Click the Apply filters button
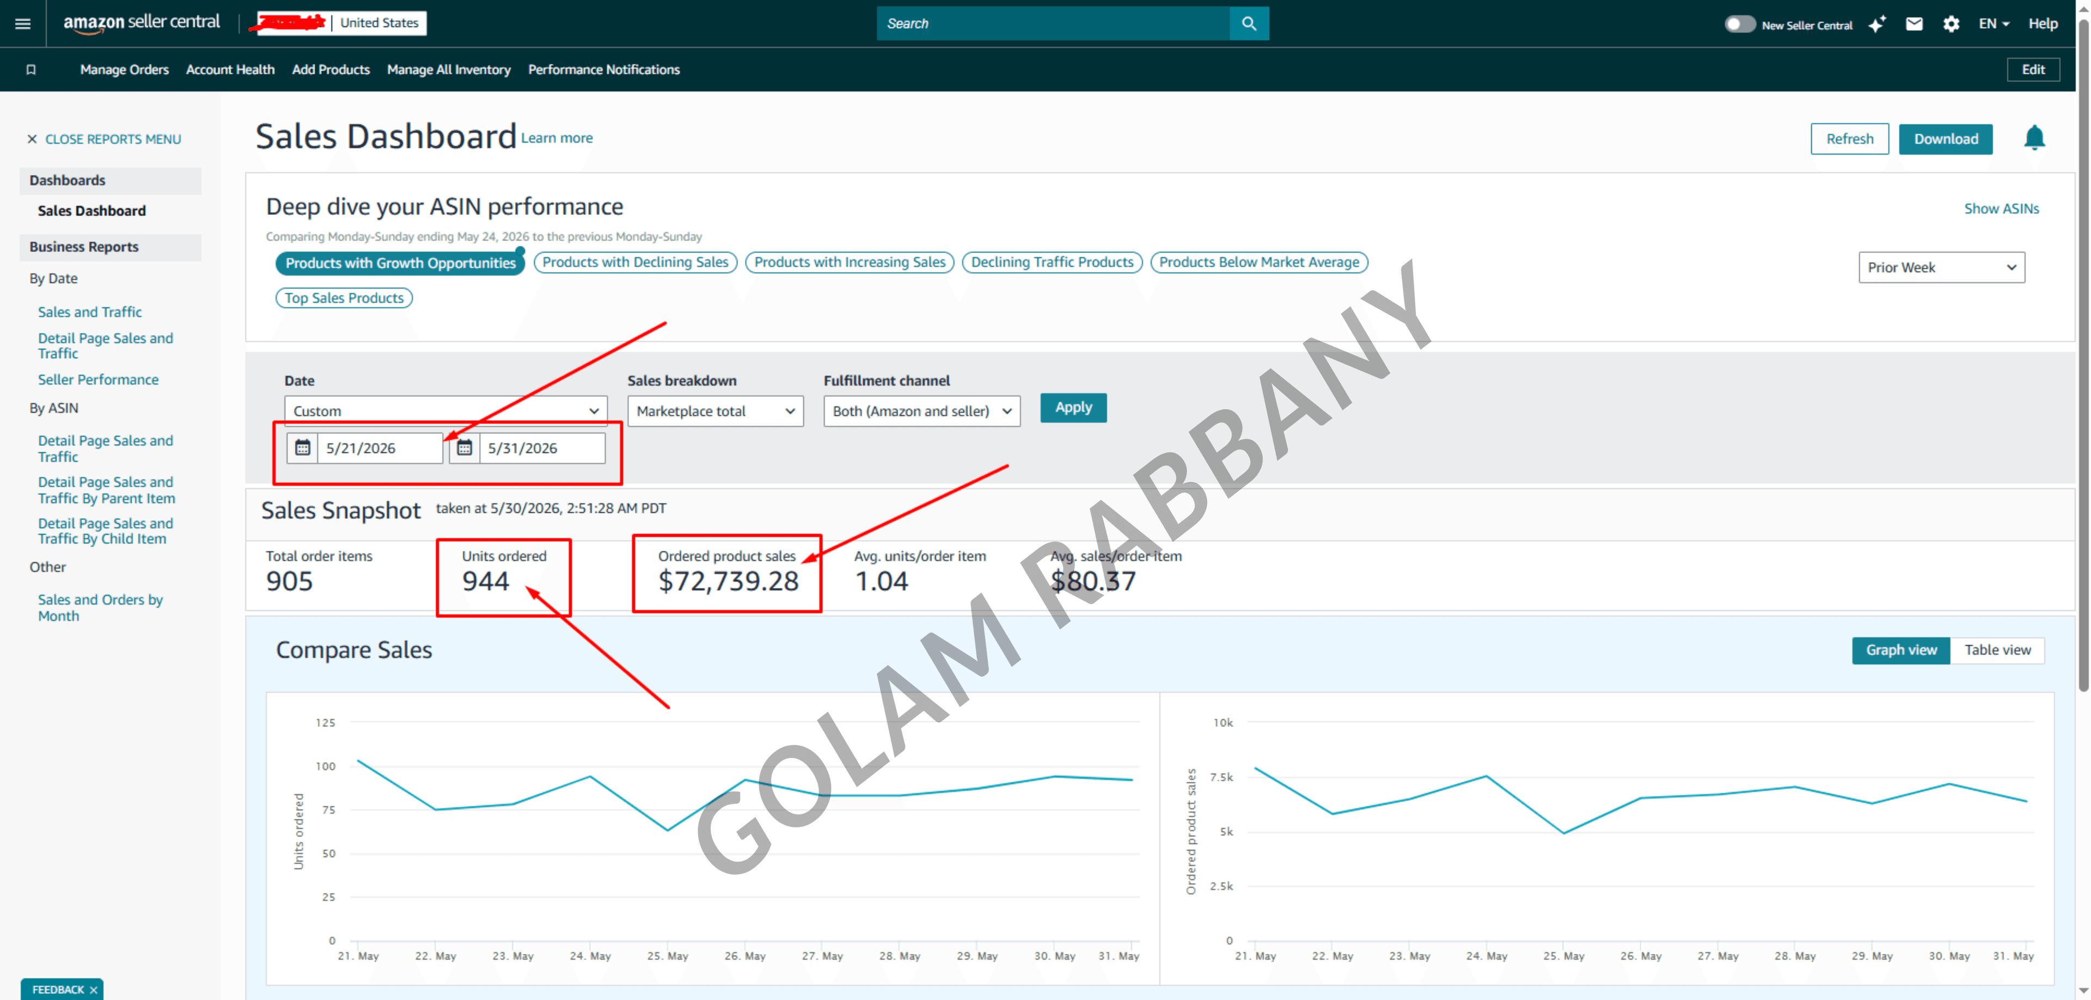This screenshot has width=2091, height=1000. (x=1073, y=408)
